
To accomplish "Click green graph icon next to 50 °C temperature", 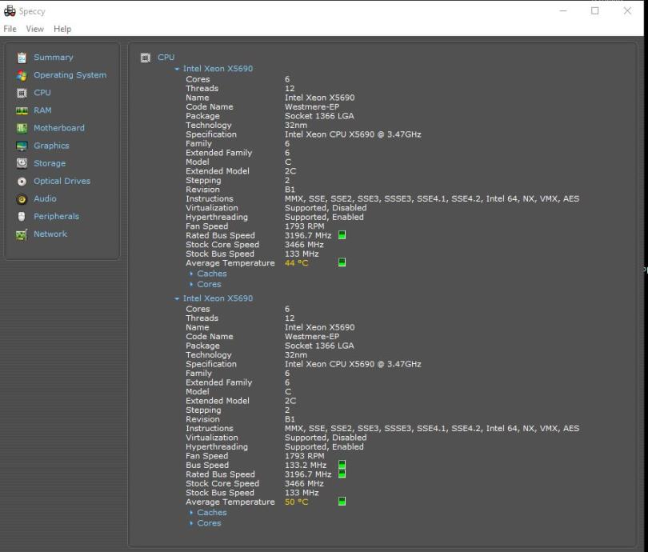I will click(x=342, y=501).
